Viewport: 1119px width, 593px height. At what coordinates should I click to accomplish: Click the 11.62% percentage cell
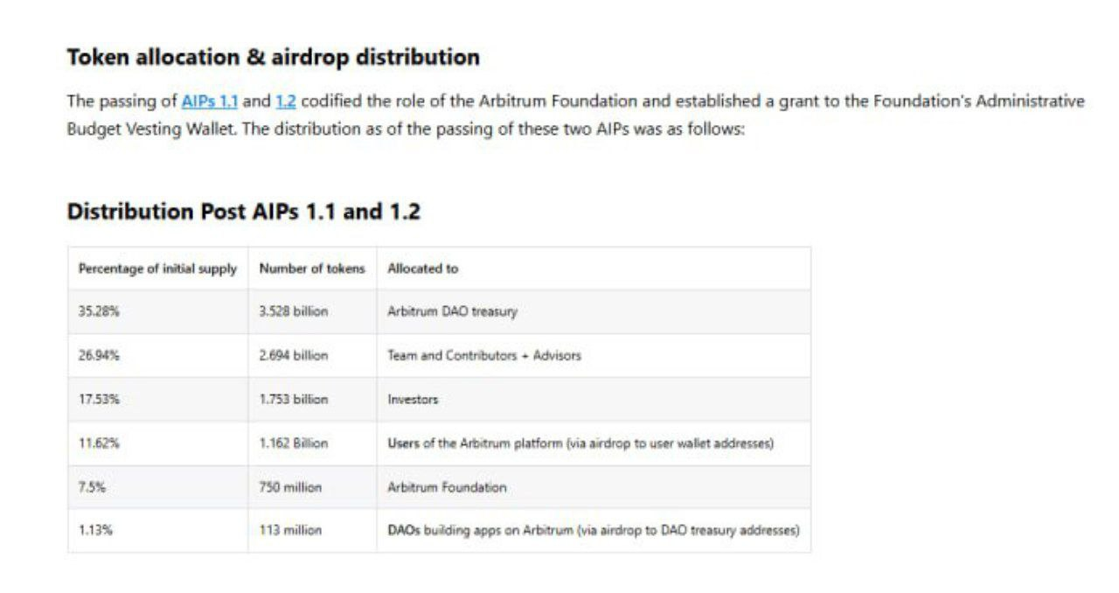(x=99, y=443)
